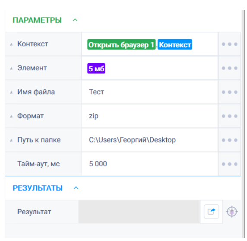Open the three-dot menu for Путь к папке row
Viewport: 247px width, 241px height.
(229, 140)
